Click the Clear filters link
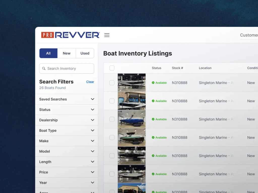 90,82
